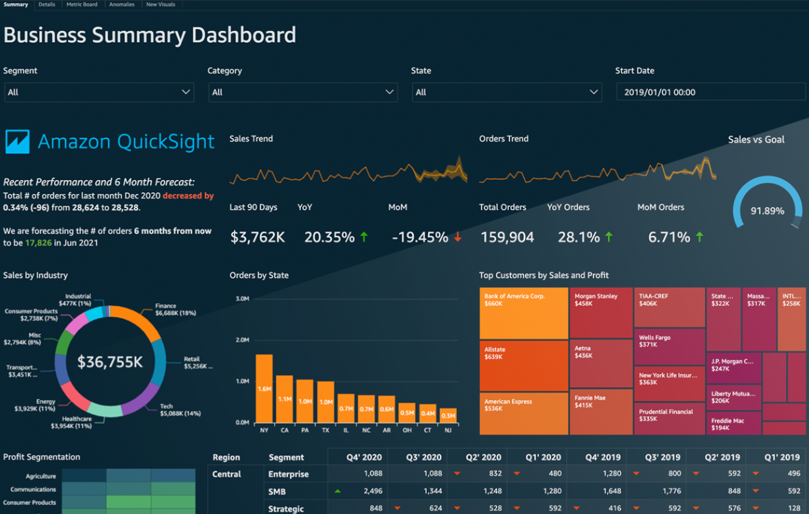The height and width of the screenshot is (514, 809).
Task: Click the green arrow next to MoM Orders 6.71%
Action: point(699,236)
